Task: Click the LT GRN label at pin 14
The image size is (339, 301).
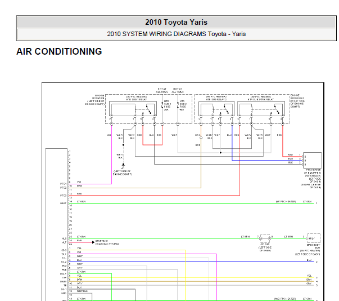Action: (x=81, y=202)
